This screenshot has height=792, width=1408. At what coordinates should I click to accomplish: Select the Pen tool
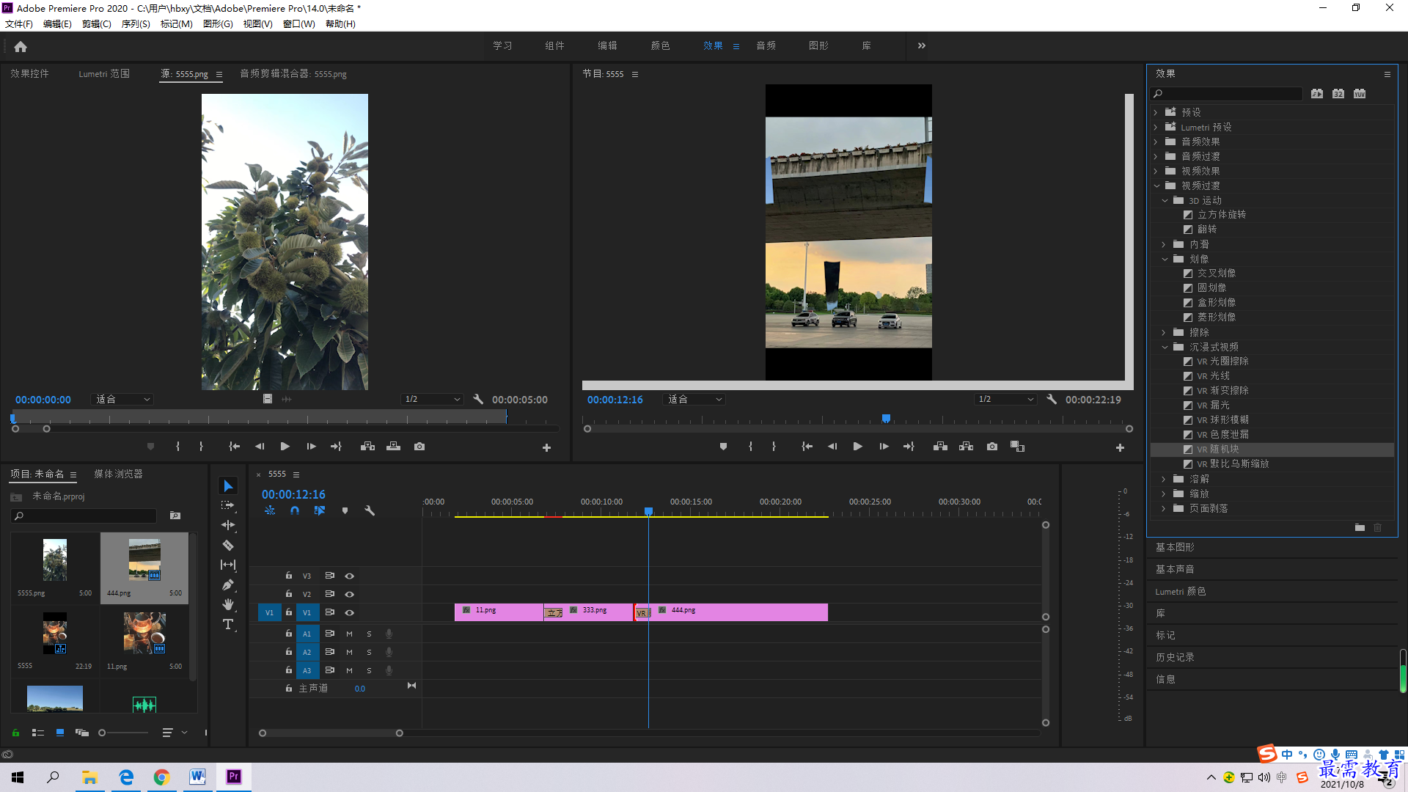click(x=228, y=584)
